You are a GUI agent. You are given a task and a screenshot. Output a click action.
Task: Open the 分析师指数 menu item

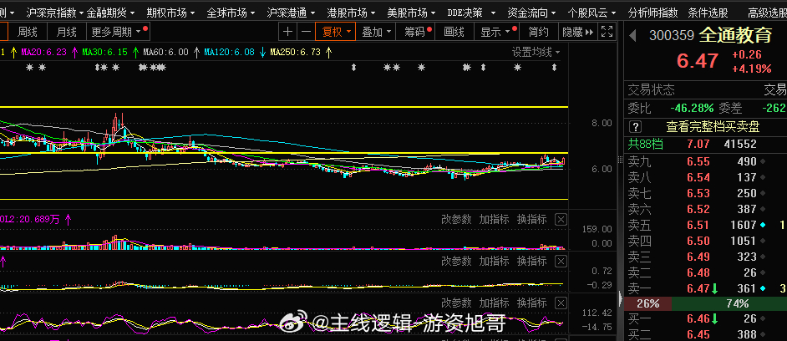click(652, 12)
